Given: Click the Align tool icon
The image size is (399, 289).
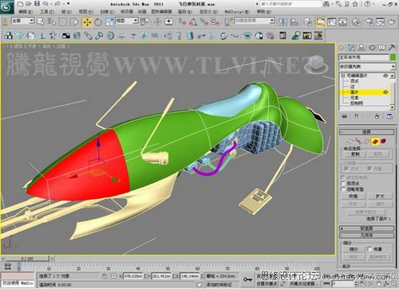Looking at the screenshot, I should pos(294,22).
